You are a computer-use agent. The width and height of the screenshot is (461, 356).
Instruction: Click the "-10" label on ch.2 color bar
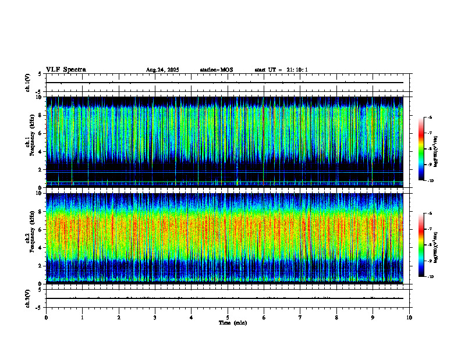coord(431,277)
